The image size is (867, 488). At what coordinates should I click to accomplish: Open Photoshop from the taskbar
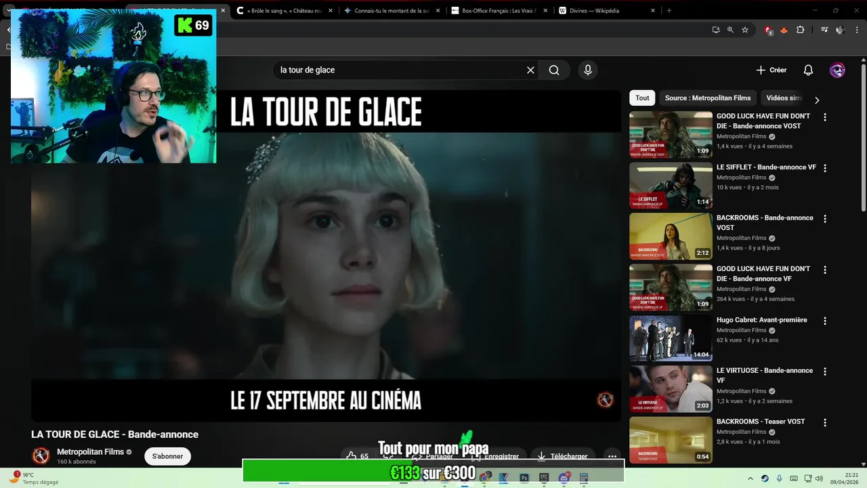[524, 478]
